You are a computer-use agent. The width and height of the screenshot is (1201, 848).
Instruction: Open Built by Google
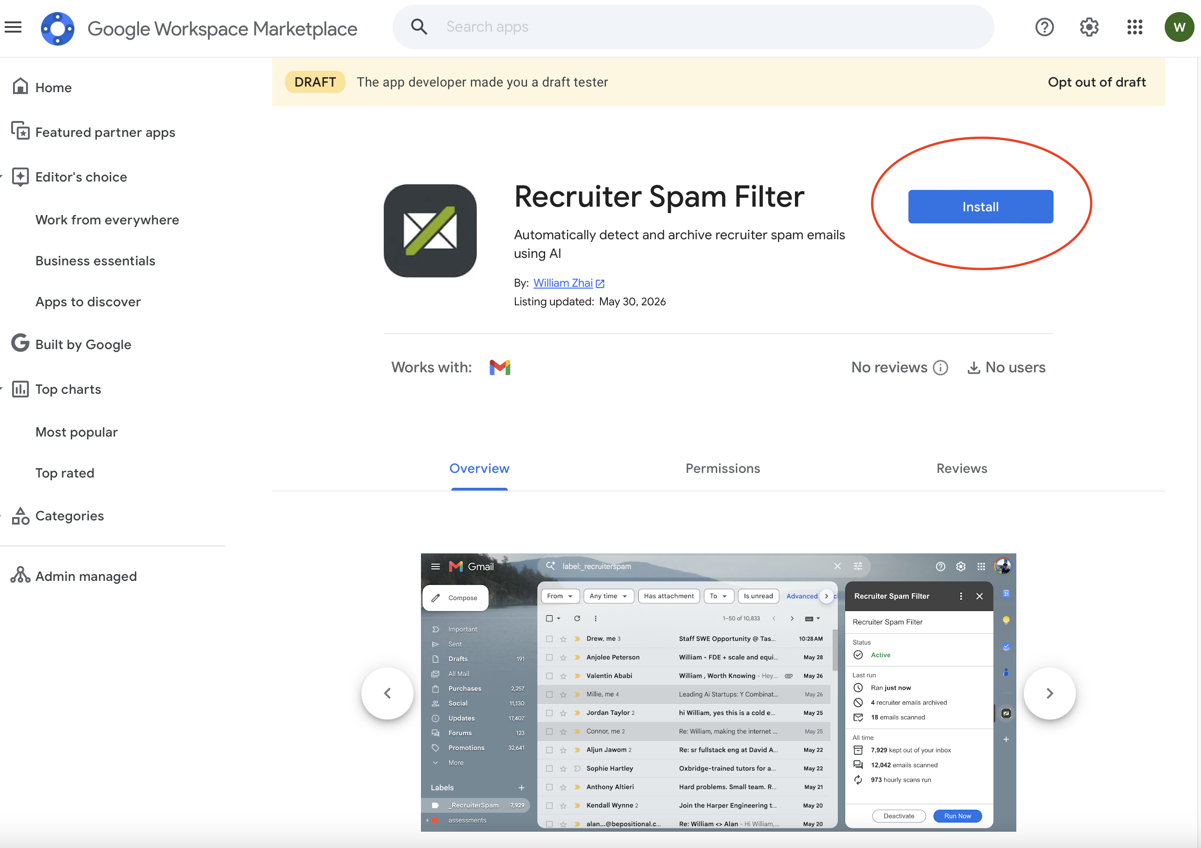click(x=83, y=344)
